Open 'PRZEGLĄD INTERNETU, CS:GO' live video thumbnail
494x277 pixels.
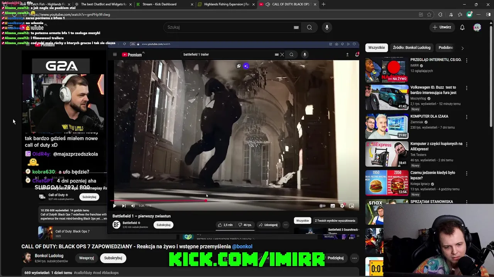387,70
